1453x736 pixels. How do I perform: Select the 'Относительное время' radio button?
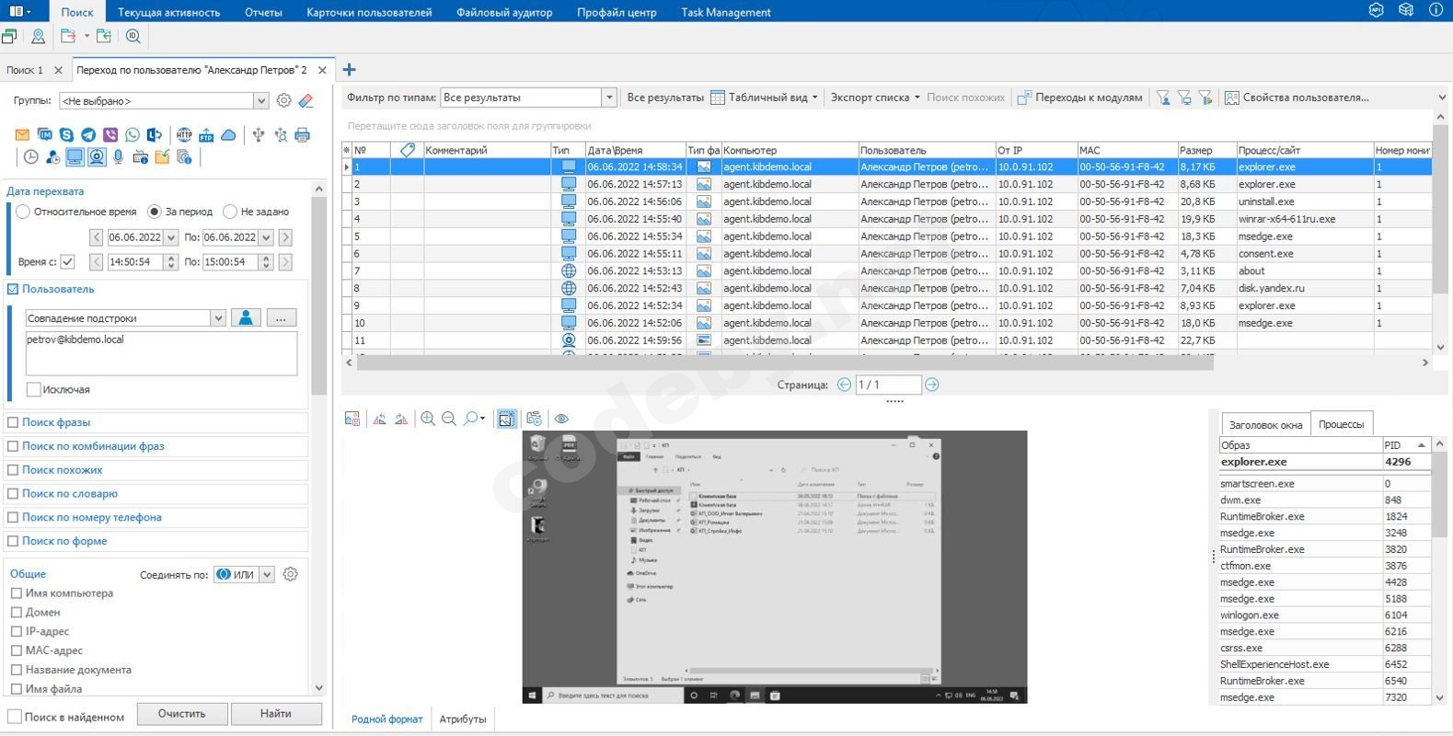click(x=23, y=212)
